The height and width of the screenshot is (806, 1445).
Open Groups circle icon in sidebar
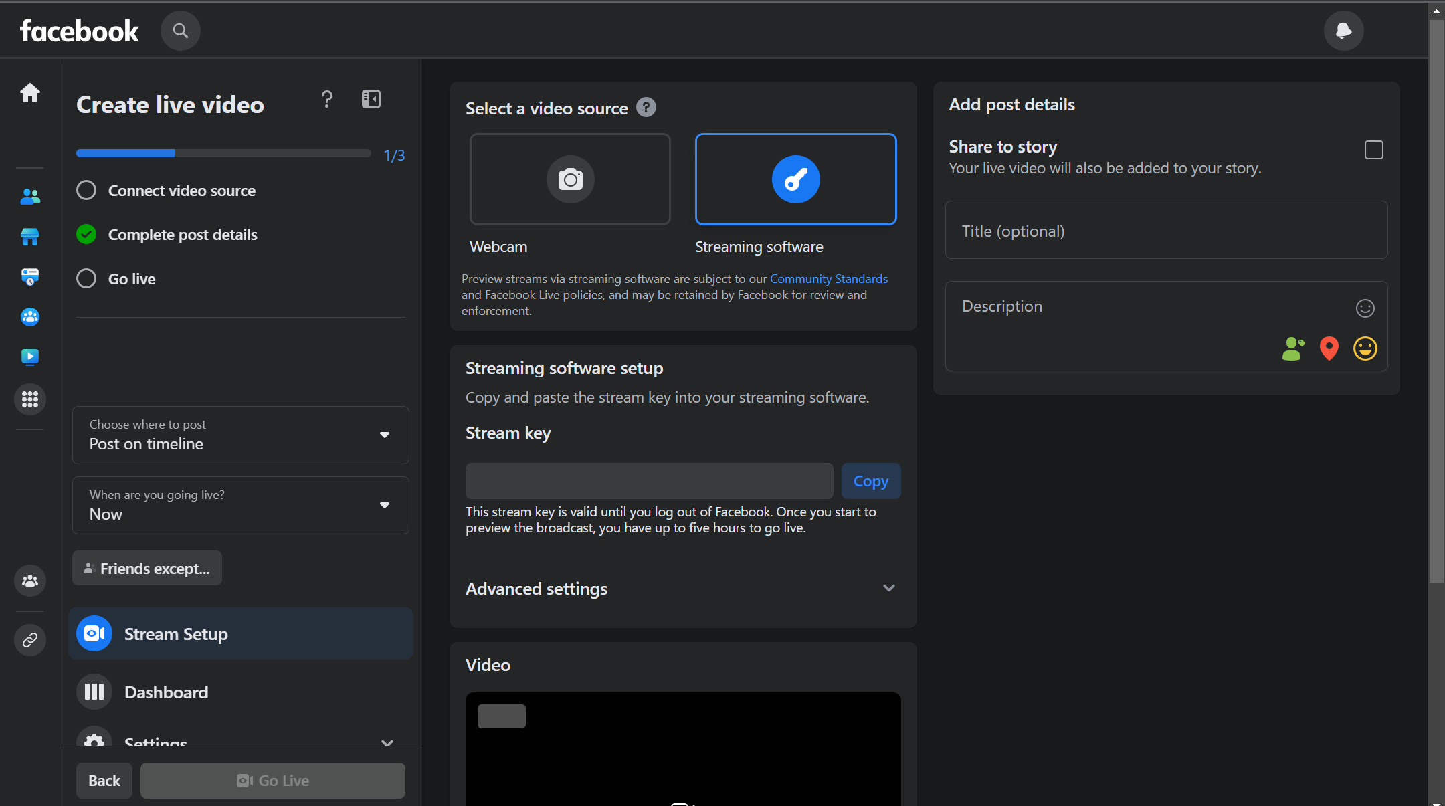30,317
